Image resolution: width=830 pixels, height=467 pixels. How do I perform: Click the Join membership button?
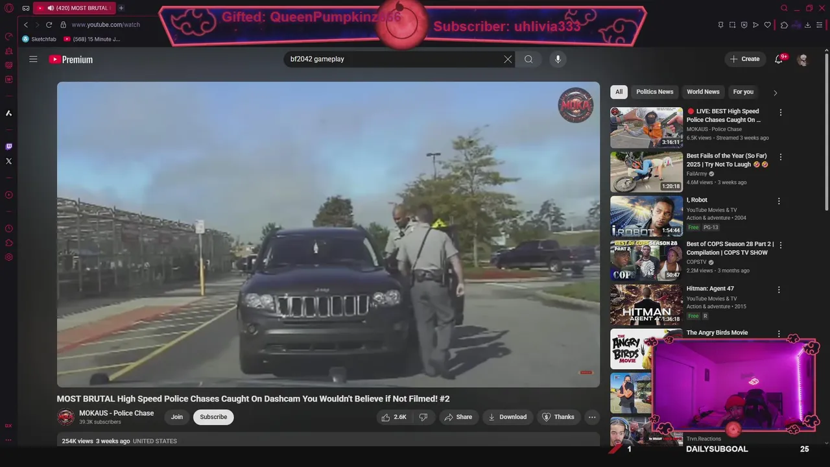[x=177, y=417]
